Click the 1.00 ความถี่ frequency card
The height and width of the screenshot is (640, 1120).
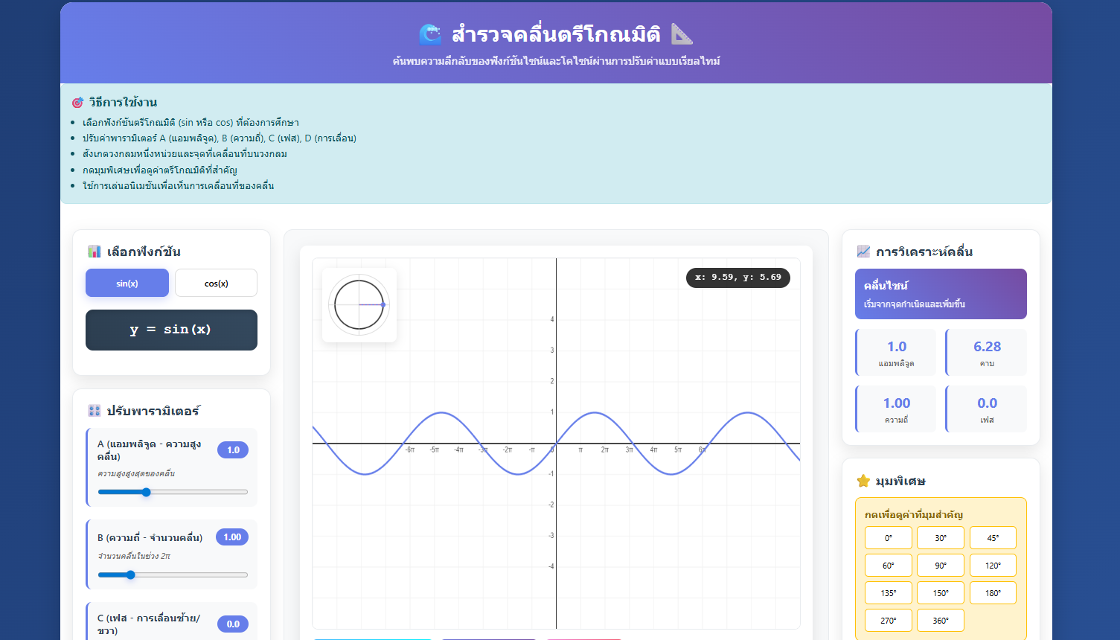[897, 409]
